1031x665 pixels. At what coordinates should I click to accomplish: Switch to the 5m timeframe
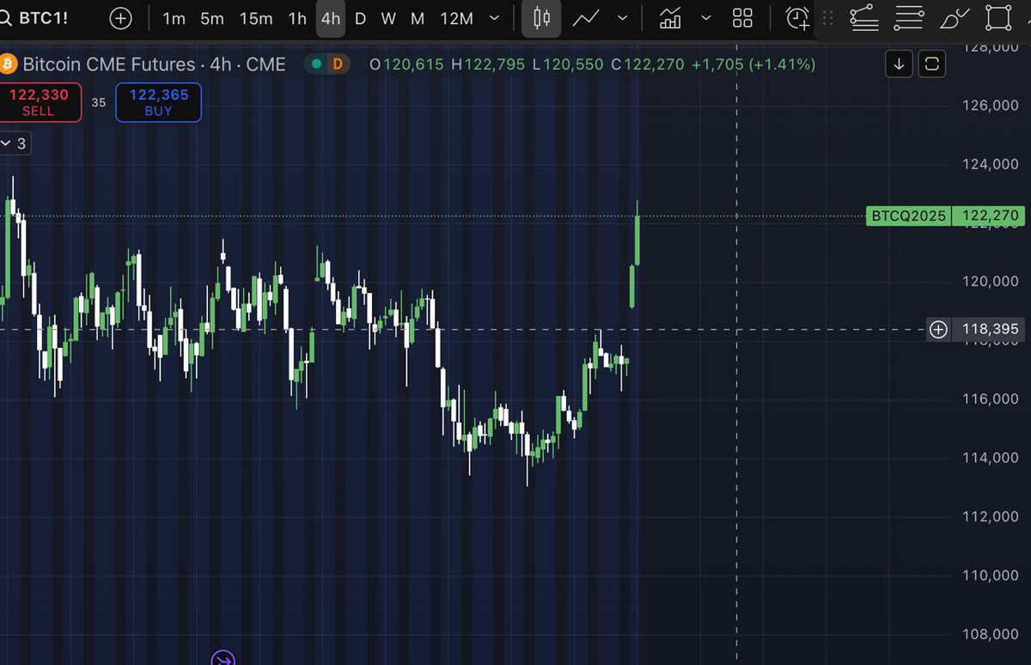[211, 18]
